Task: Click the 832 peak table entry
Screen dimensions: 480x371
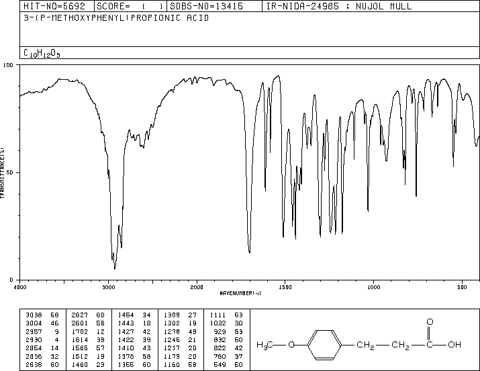Action: [x=228, y=339]
